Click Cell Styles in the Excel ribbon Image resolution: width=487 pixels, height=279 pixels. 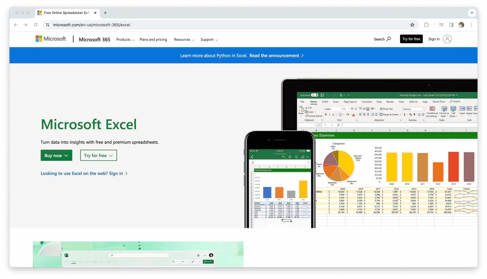tap(453, 112)
